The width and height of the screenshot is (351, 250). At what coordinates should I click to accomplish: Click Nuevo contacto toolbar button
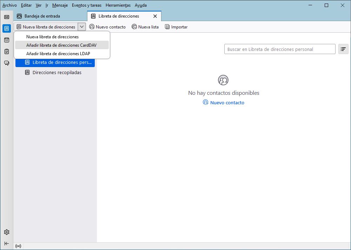(x=107, y=27)
